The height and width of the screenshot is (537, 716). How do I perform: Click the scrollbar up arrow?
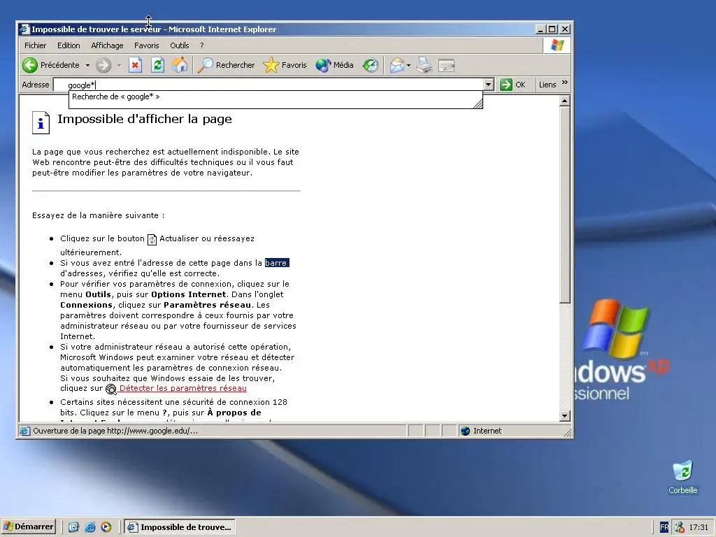[565, 101]
